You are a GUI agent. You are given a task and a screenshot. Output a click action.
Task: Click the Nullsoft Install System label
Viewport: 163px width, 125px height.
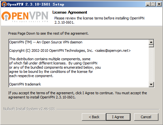coord(29,109)
